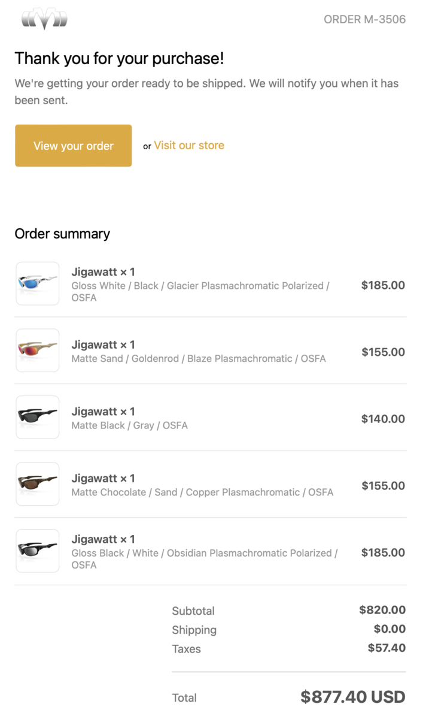Click the Matte Chocolate / Sand variant description
The image size is (426, 719).
202,493
